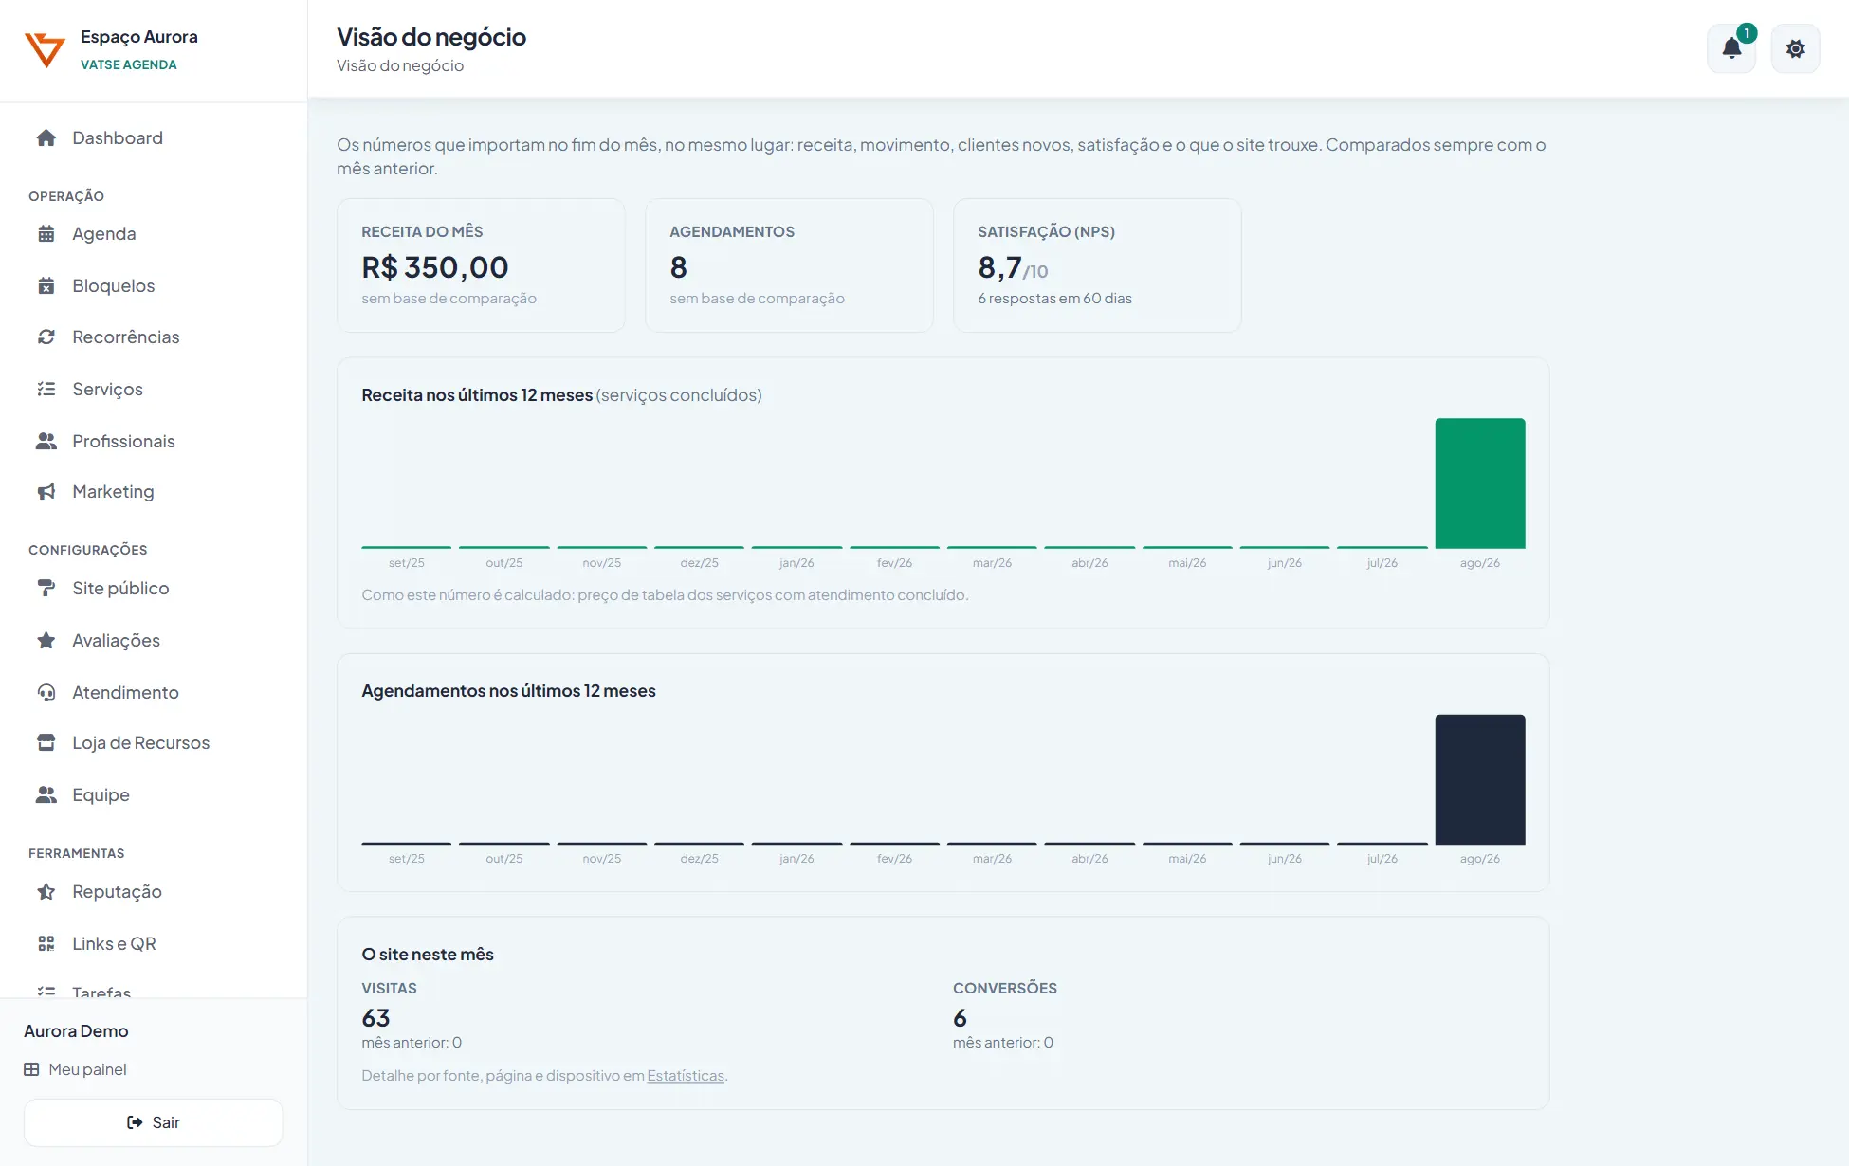Select the Atendimento headset icon

point(46,692)
